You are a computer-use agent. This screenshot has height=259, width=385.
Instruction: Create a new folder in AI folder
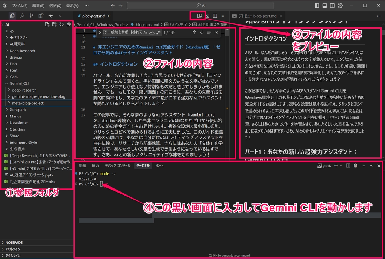(54, 24)
